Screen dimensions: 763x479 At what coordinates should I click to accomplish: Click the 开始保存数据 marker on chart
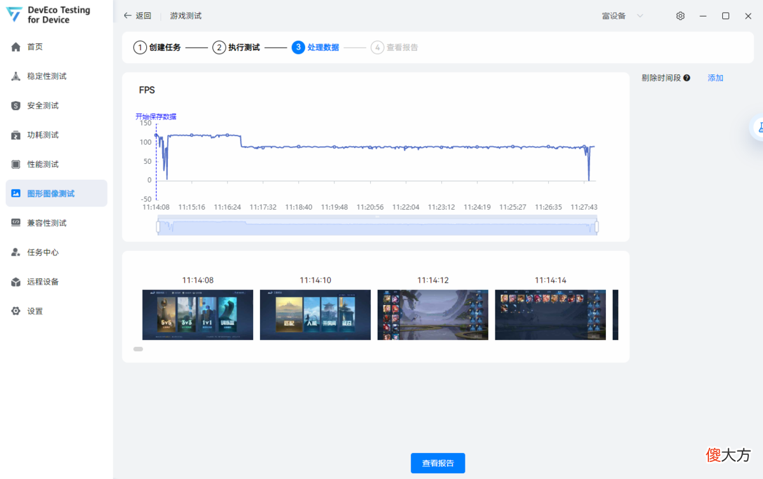point(156,117)
